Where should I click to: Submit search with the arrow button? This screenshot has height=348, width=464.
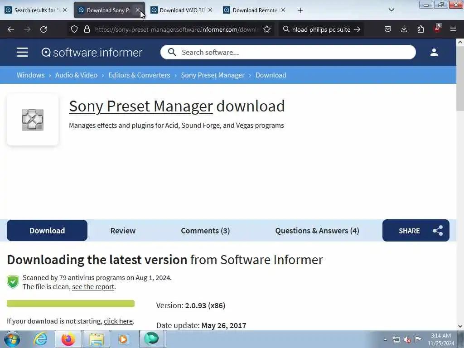pyautogui.click(x=357, y=29)
